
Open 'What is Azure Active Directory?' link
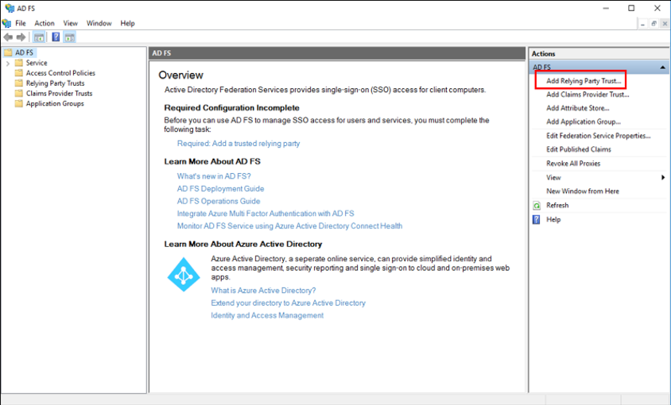pyautogui.click(x=263, y=291)
